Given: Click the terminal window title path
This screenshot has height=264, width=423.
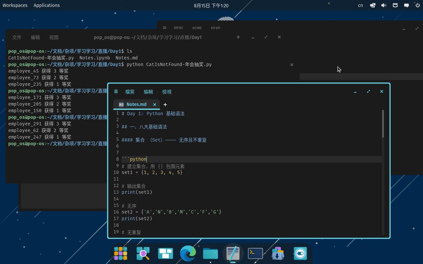Looking at the screenshot, I should click(148, 37).
